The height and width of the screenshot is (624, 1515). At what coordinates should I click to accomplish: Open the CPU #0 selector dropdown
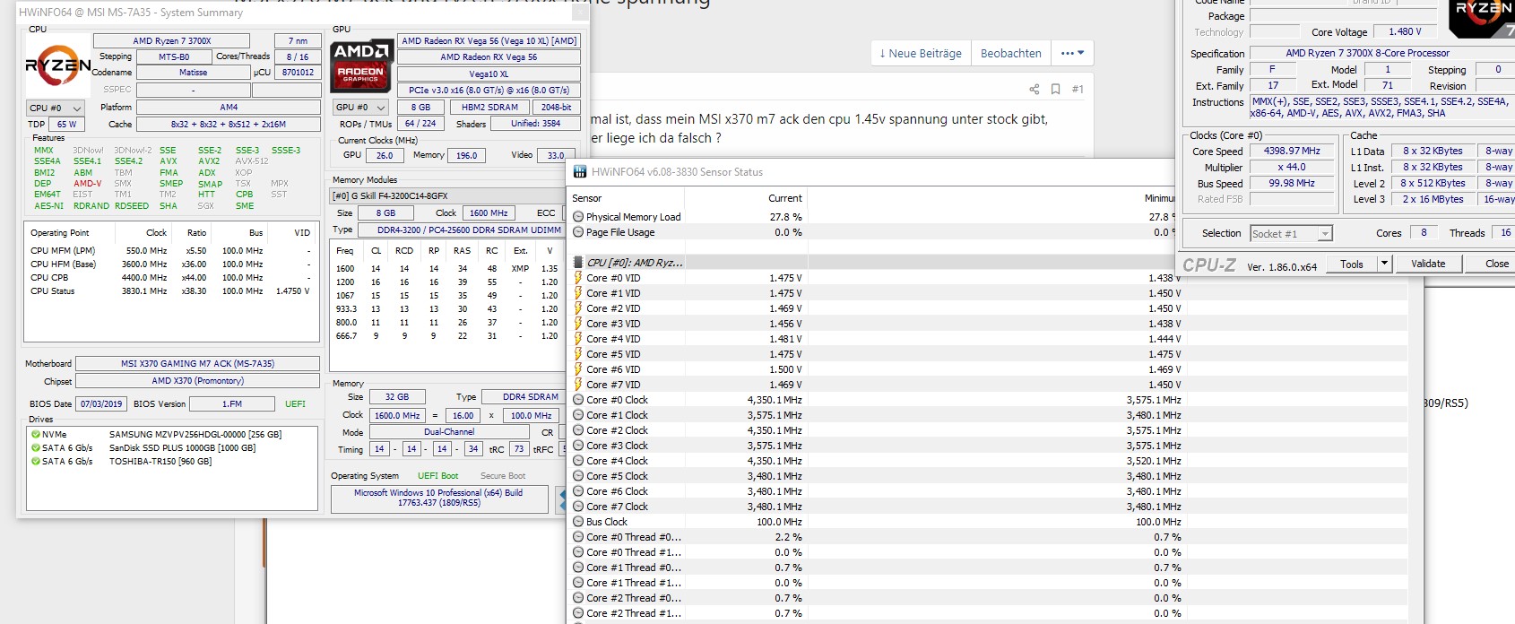[x=55, y=108]
